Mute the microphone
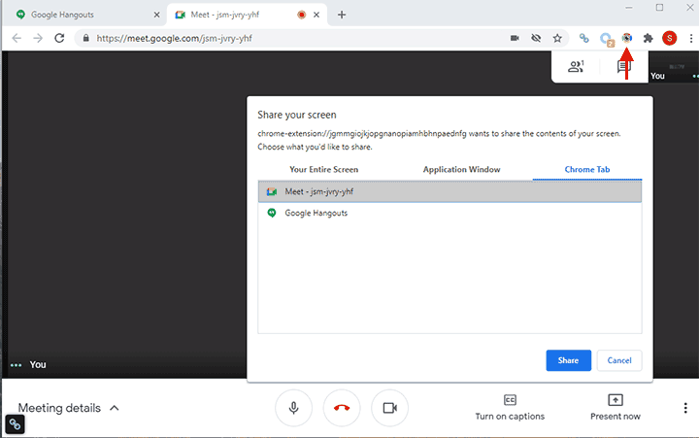 (x=293, y=408)
